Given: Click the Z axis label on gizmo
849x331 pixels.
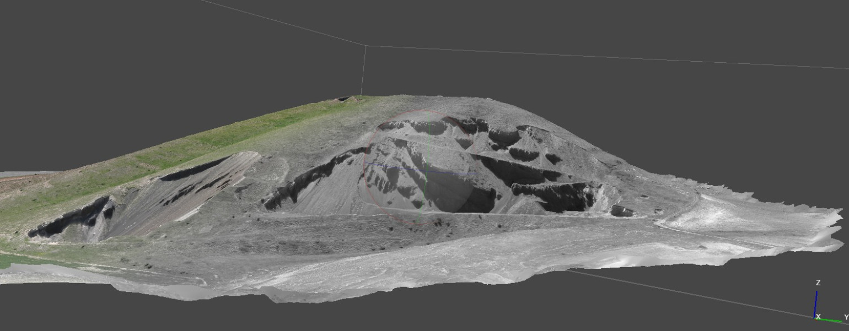Looking at the screenshot, I should [818, 283].
